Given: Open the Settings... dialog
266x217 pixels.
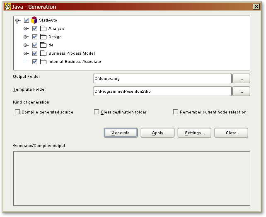Looking at the screenshot, I should pyautogui.click(x=194, y=133).
